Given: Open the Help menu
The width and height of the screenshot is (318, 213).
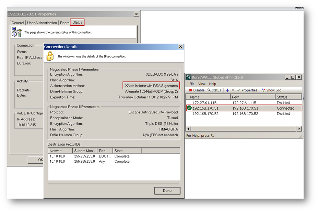Looking at the screenshot, I should coord(213,84).
